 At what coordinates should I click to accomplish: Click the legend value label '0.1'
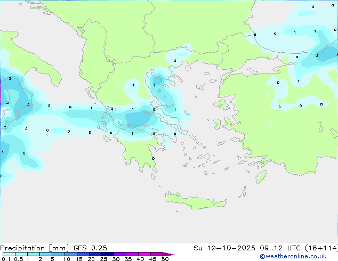[6, 259]
